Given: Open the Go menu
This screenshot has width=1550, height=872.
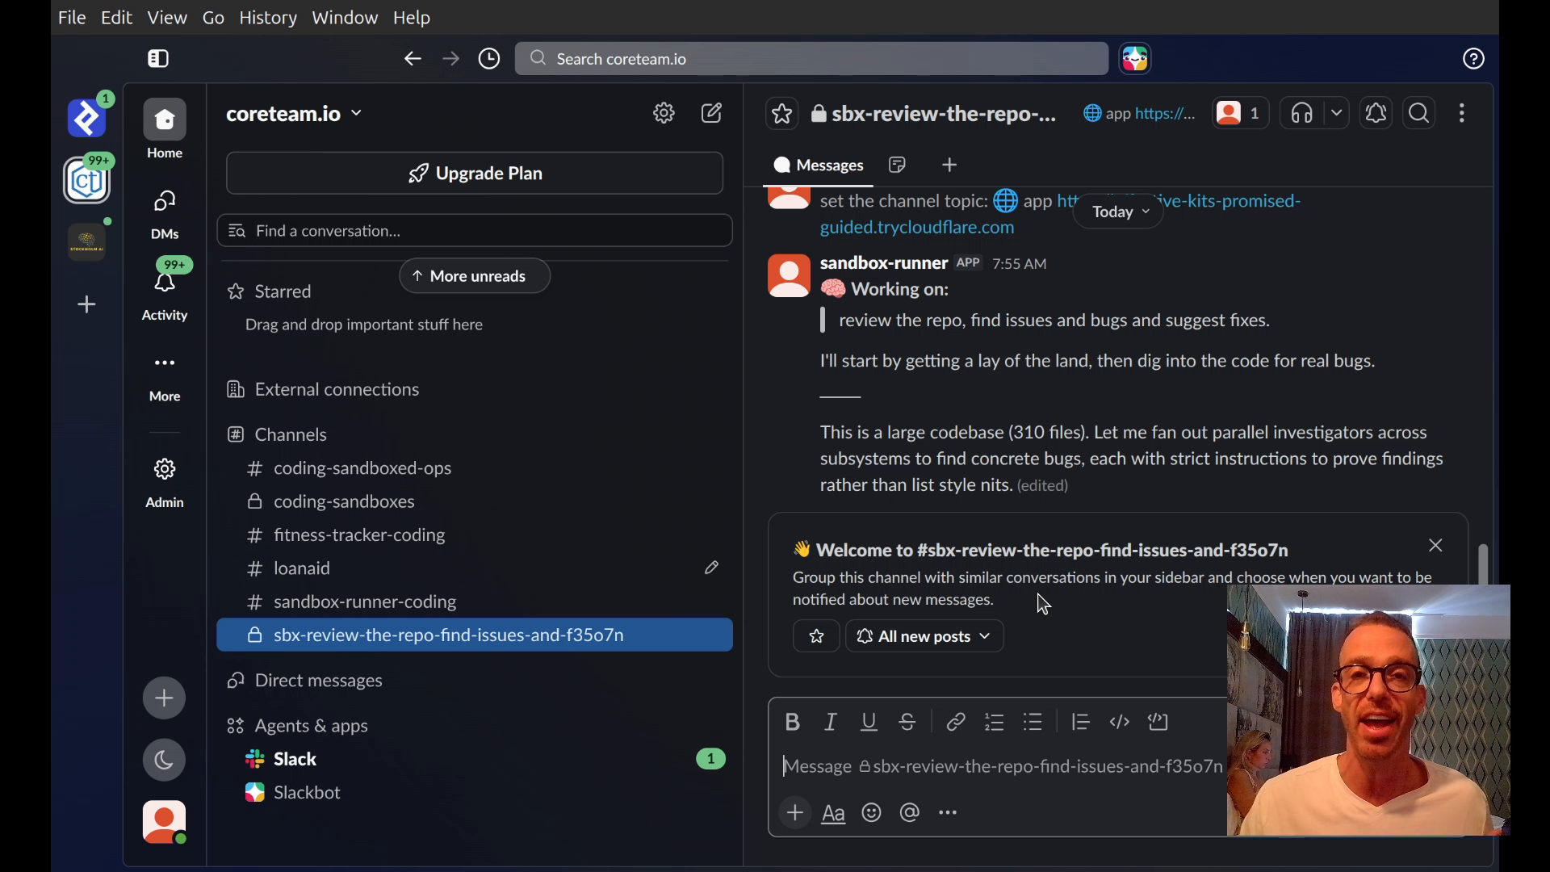Looking at the screenshot, I should (x=214, y=18).
